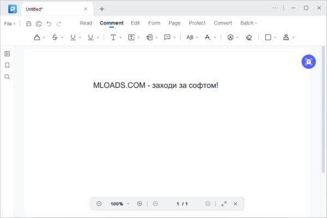
Task: Expand the Stamp tool options arrow
Action: (293, 38)
